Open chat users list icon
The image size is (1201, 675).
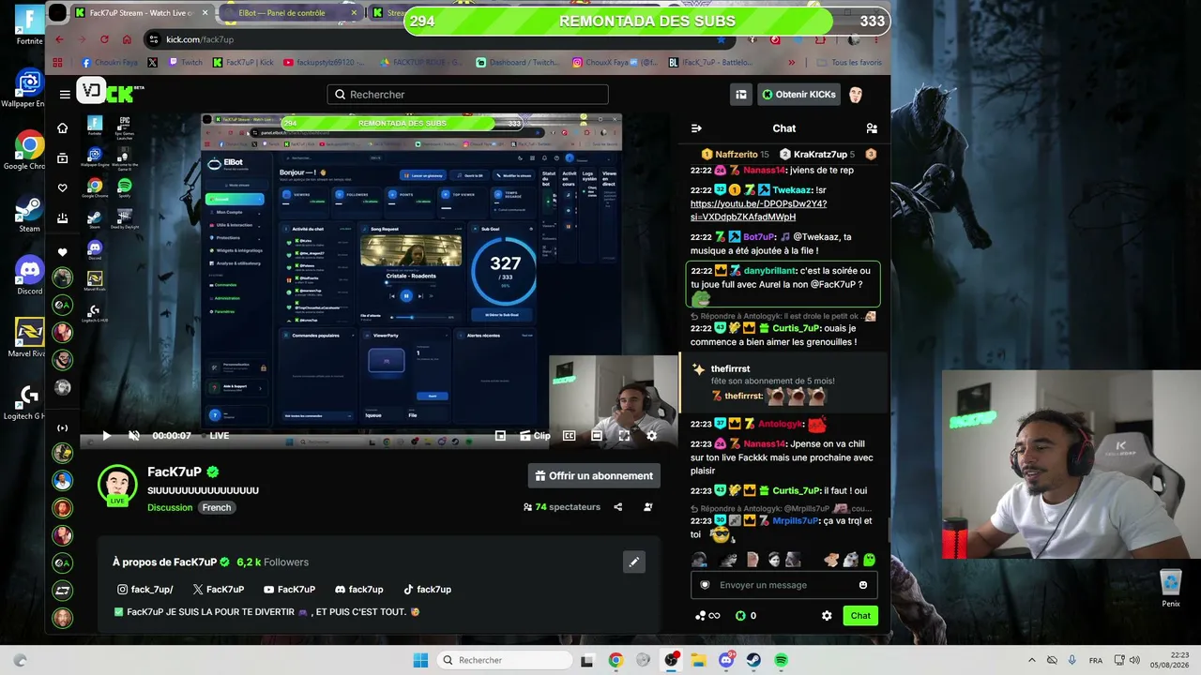[872, 128]
